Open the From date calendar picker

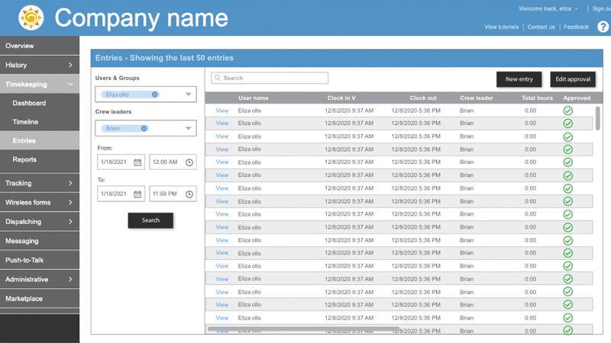tap(137, 162)
